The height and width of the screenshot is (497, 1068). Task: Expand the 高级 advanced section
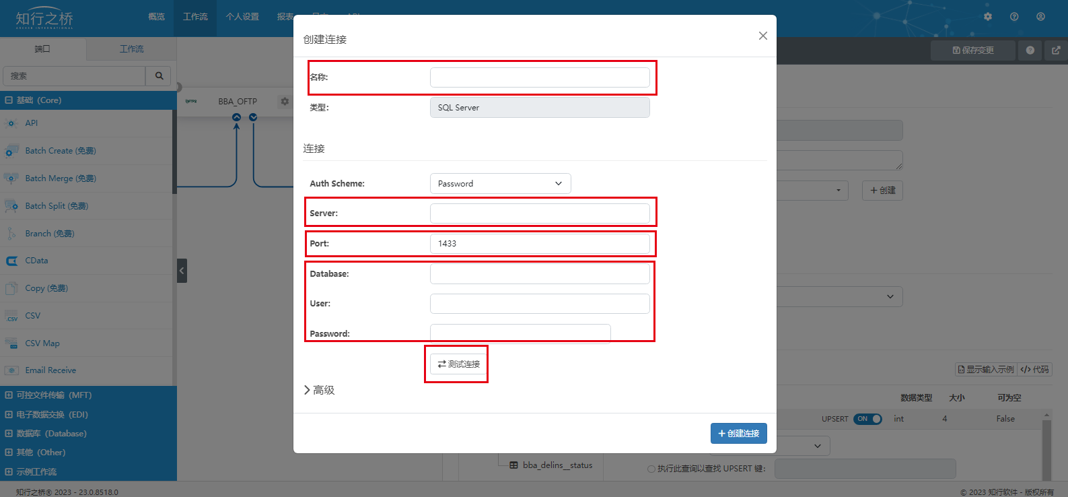pos(319,390)
